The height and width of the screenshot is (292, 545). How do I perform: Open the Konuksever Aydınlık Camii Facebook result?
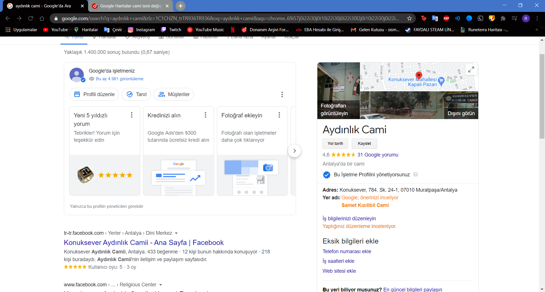[144, 243]
